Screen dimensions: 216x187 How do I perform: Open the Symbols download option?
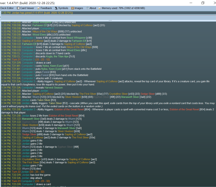[x=61, y=8]
